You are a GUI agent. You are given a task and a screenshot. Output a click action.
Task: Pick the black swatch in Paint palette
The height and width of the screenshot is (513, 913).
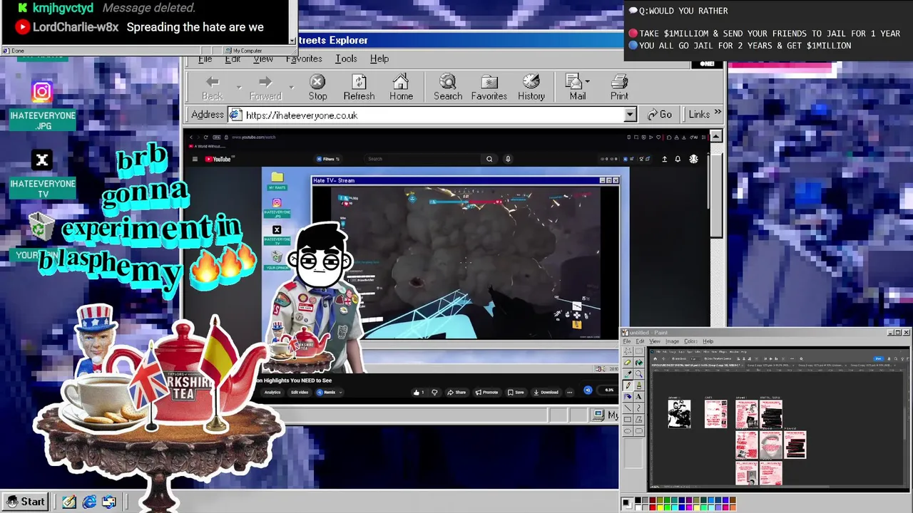(x=638, y=499)
